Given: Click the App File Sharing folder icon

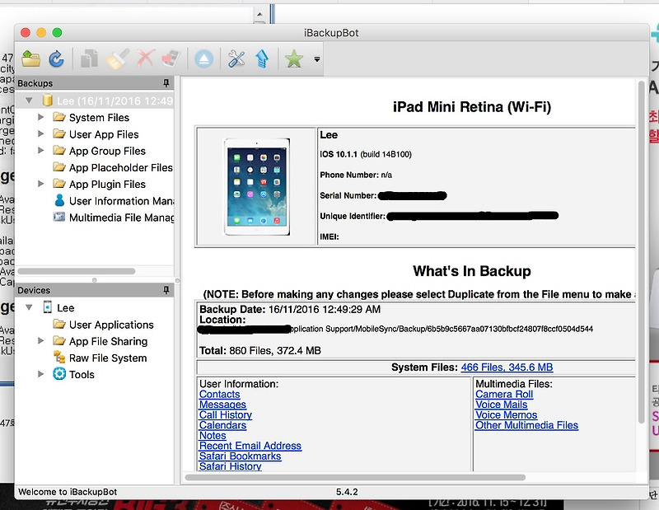Looking at the screenshot, I should [x=59, y=340].
